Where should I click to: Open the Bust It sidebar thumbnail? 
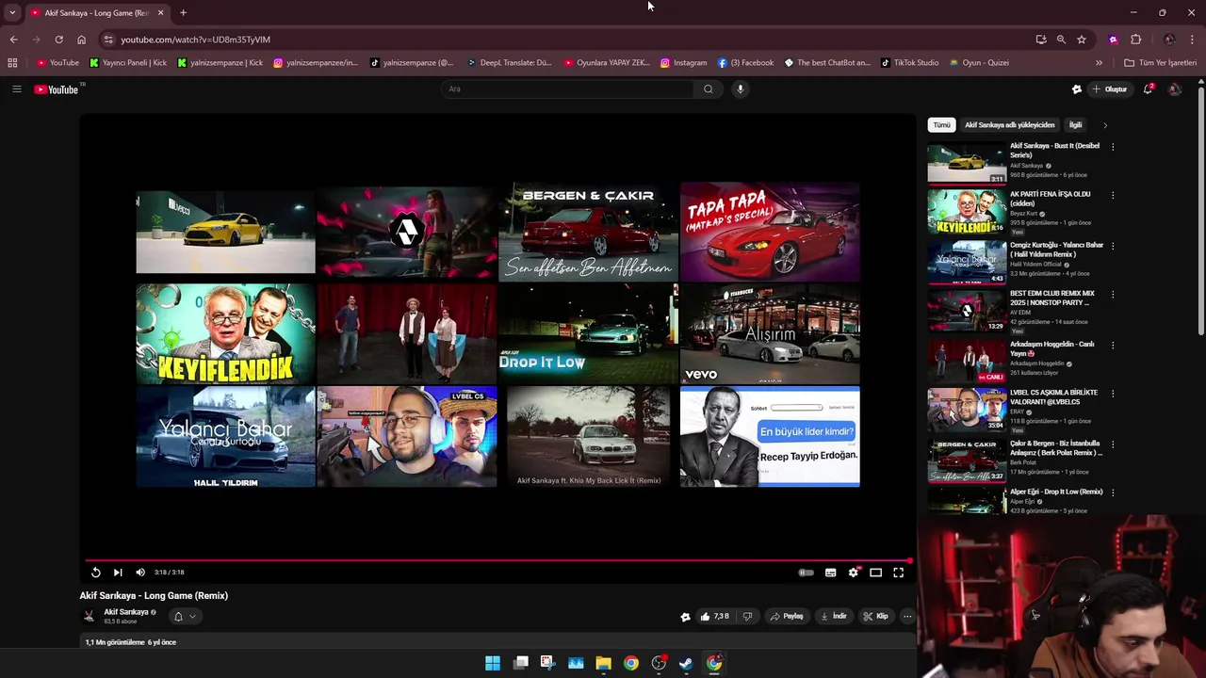click(x=967, y=163)
